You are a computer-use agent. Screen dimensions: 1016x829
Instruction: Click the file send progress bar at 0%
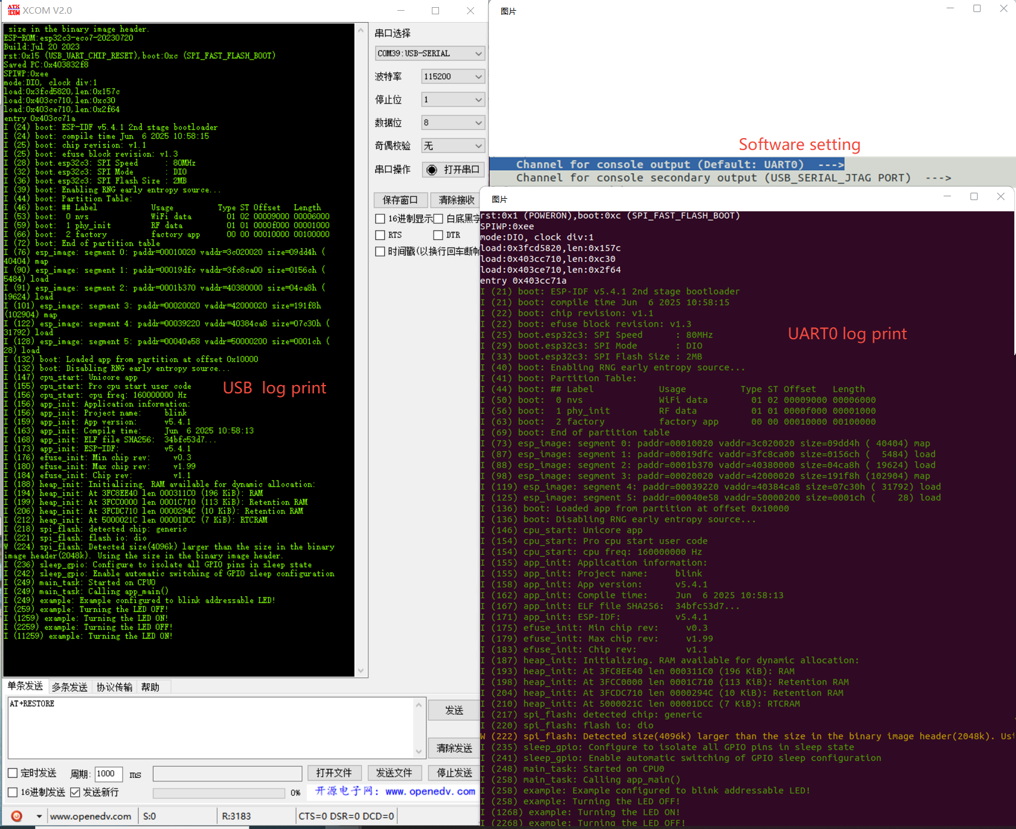[x=219, y=793]
